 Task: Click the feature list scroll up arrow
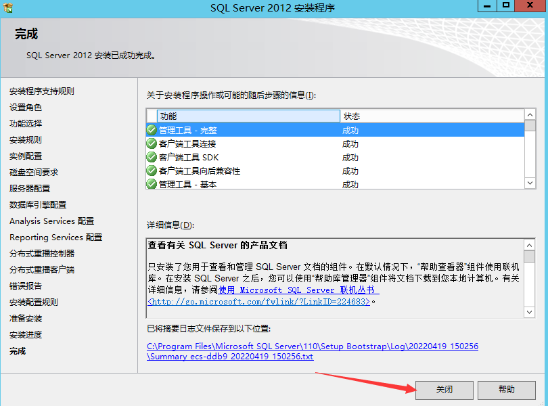click(530, 115)
